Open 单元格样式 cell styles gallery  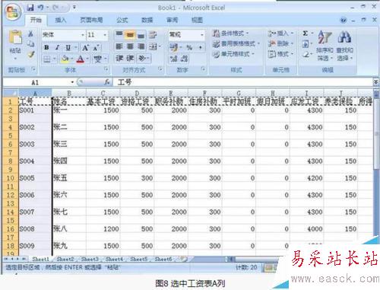click(233, 54)
